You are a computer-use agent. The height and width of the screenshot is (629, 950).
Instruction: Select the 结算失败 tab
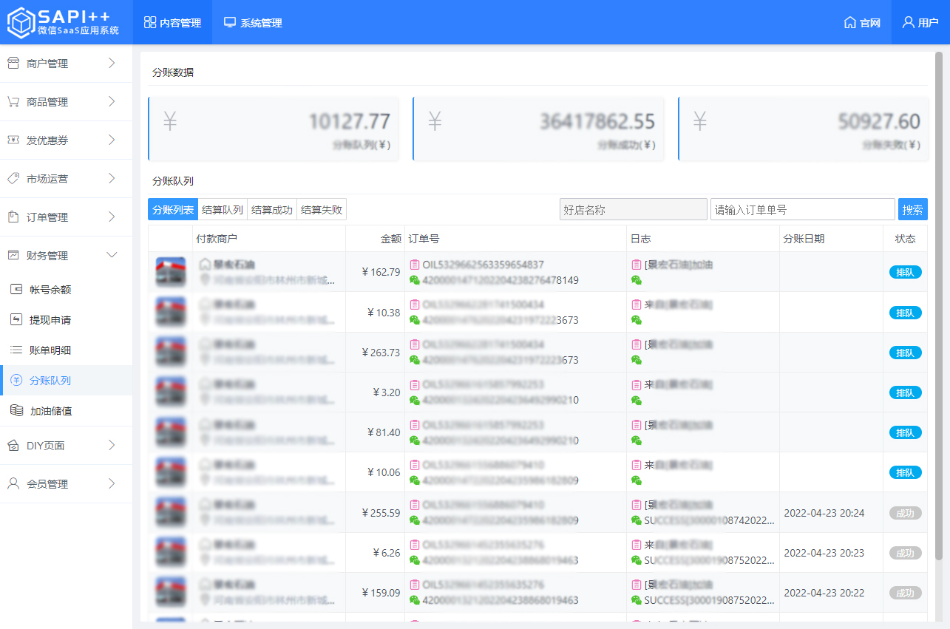point(322,210)
